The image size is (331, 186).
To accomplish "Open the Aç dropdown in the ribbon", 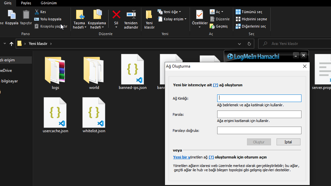I will [x=217, y=12].
